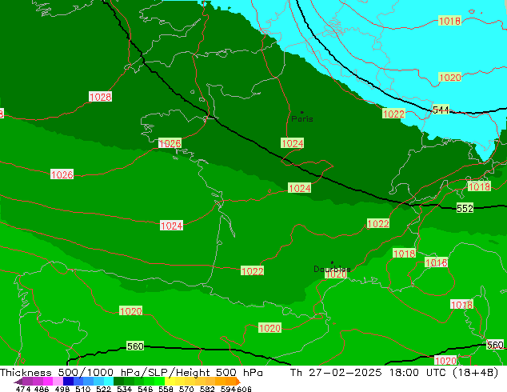This screenshot has width=507, height=392.
Task: Click the 1020 label just under Dourbies
Action: 336,274
